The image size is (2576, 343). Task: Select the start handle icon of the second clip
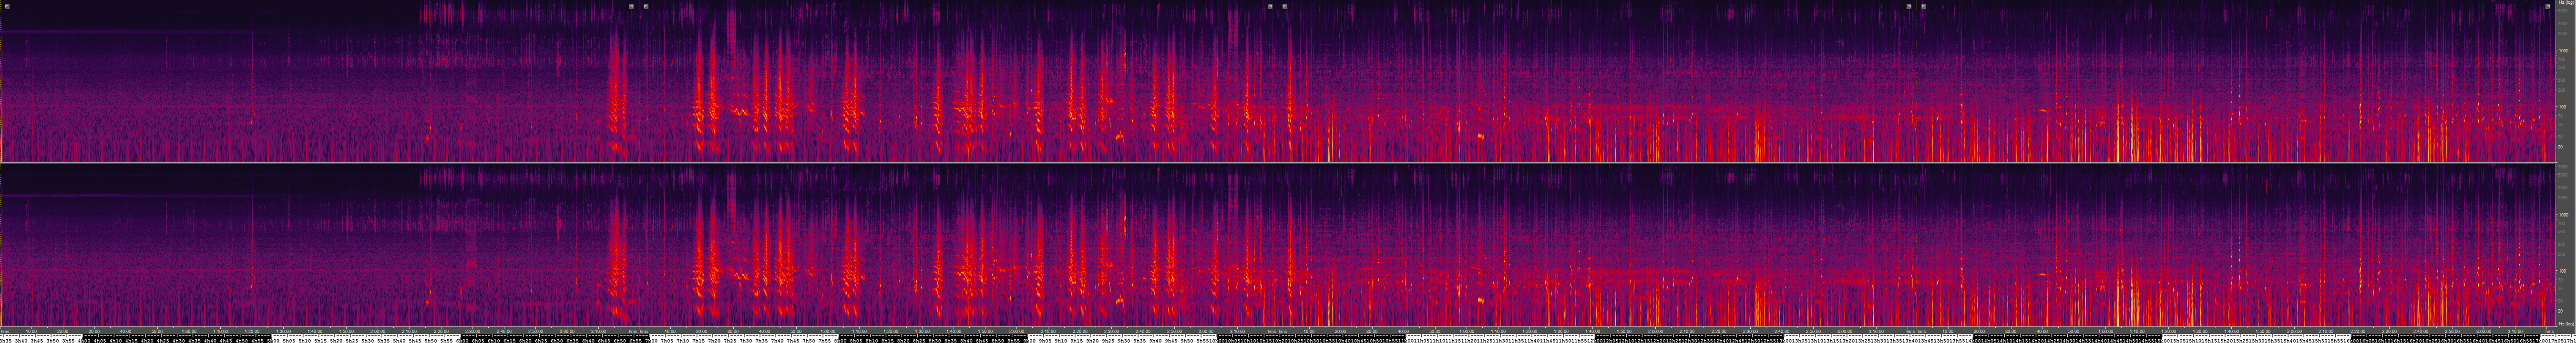coord(646,6)
